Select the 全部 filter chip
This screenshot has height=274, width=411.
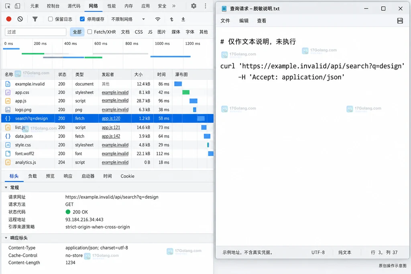(77, 32)
